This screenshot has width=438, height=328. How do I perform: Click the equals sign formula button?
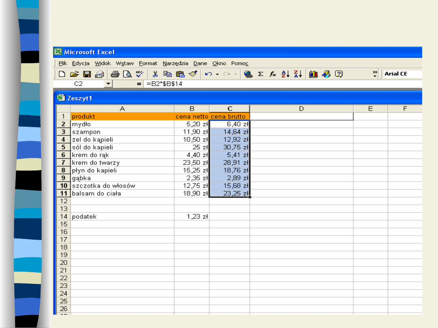[139, 84]
